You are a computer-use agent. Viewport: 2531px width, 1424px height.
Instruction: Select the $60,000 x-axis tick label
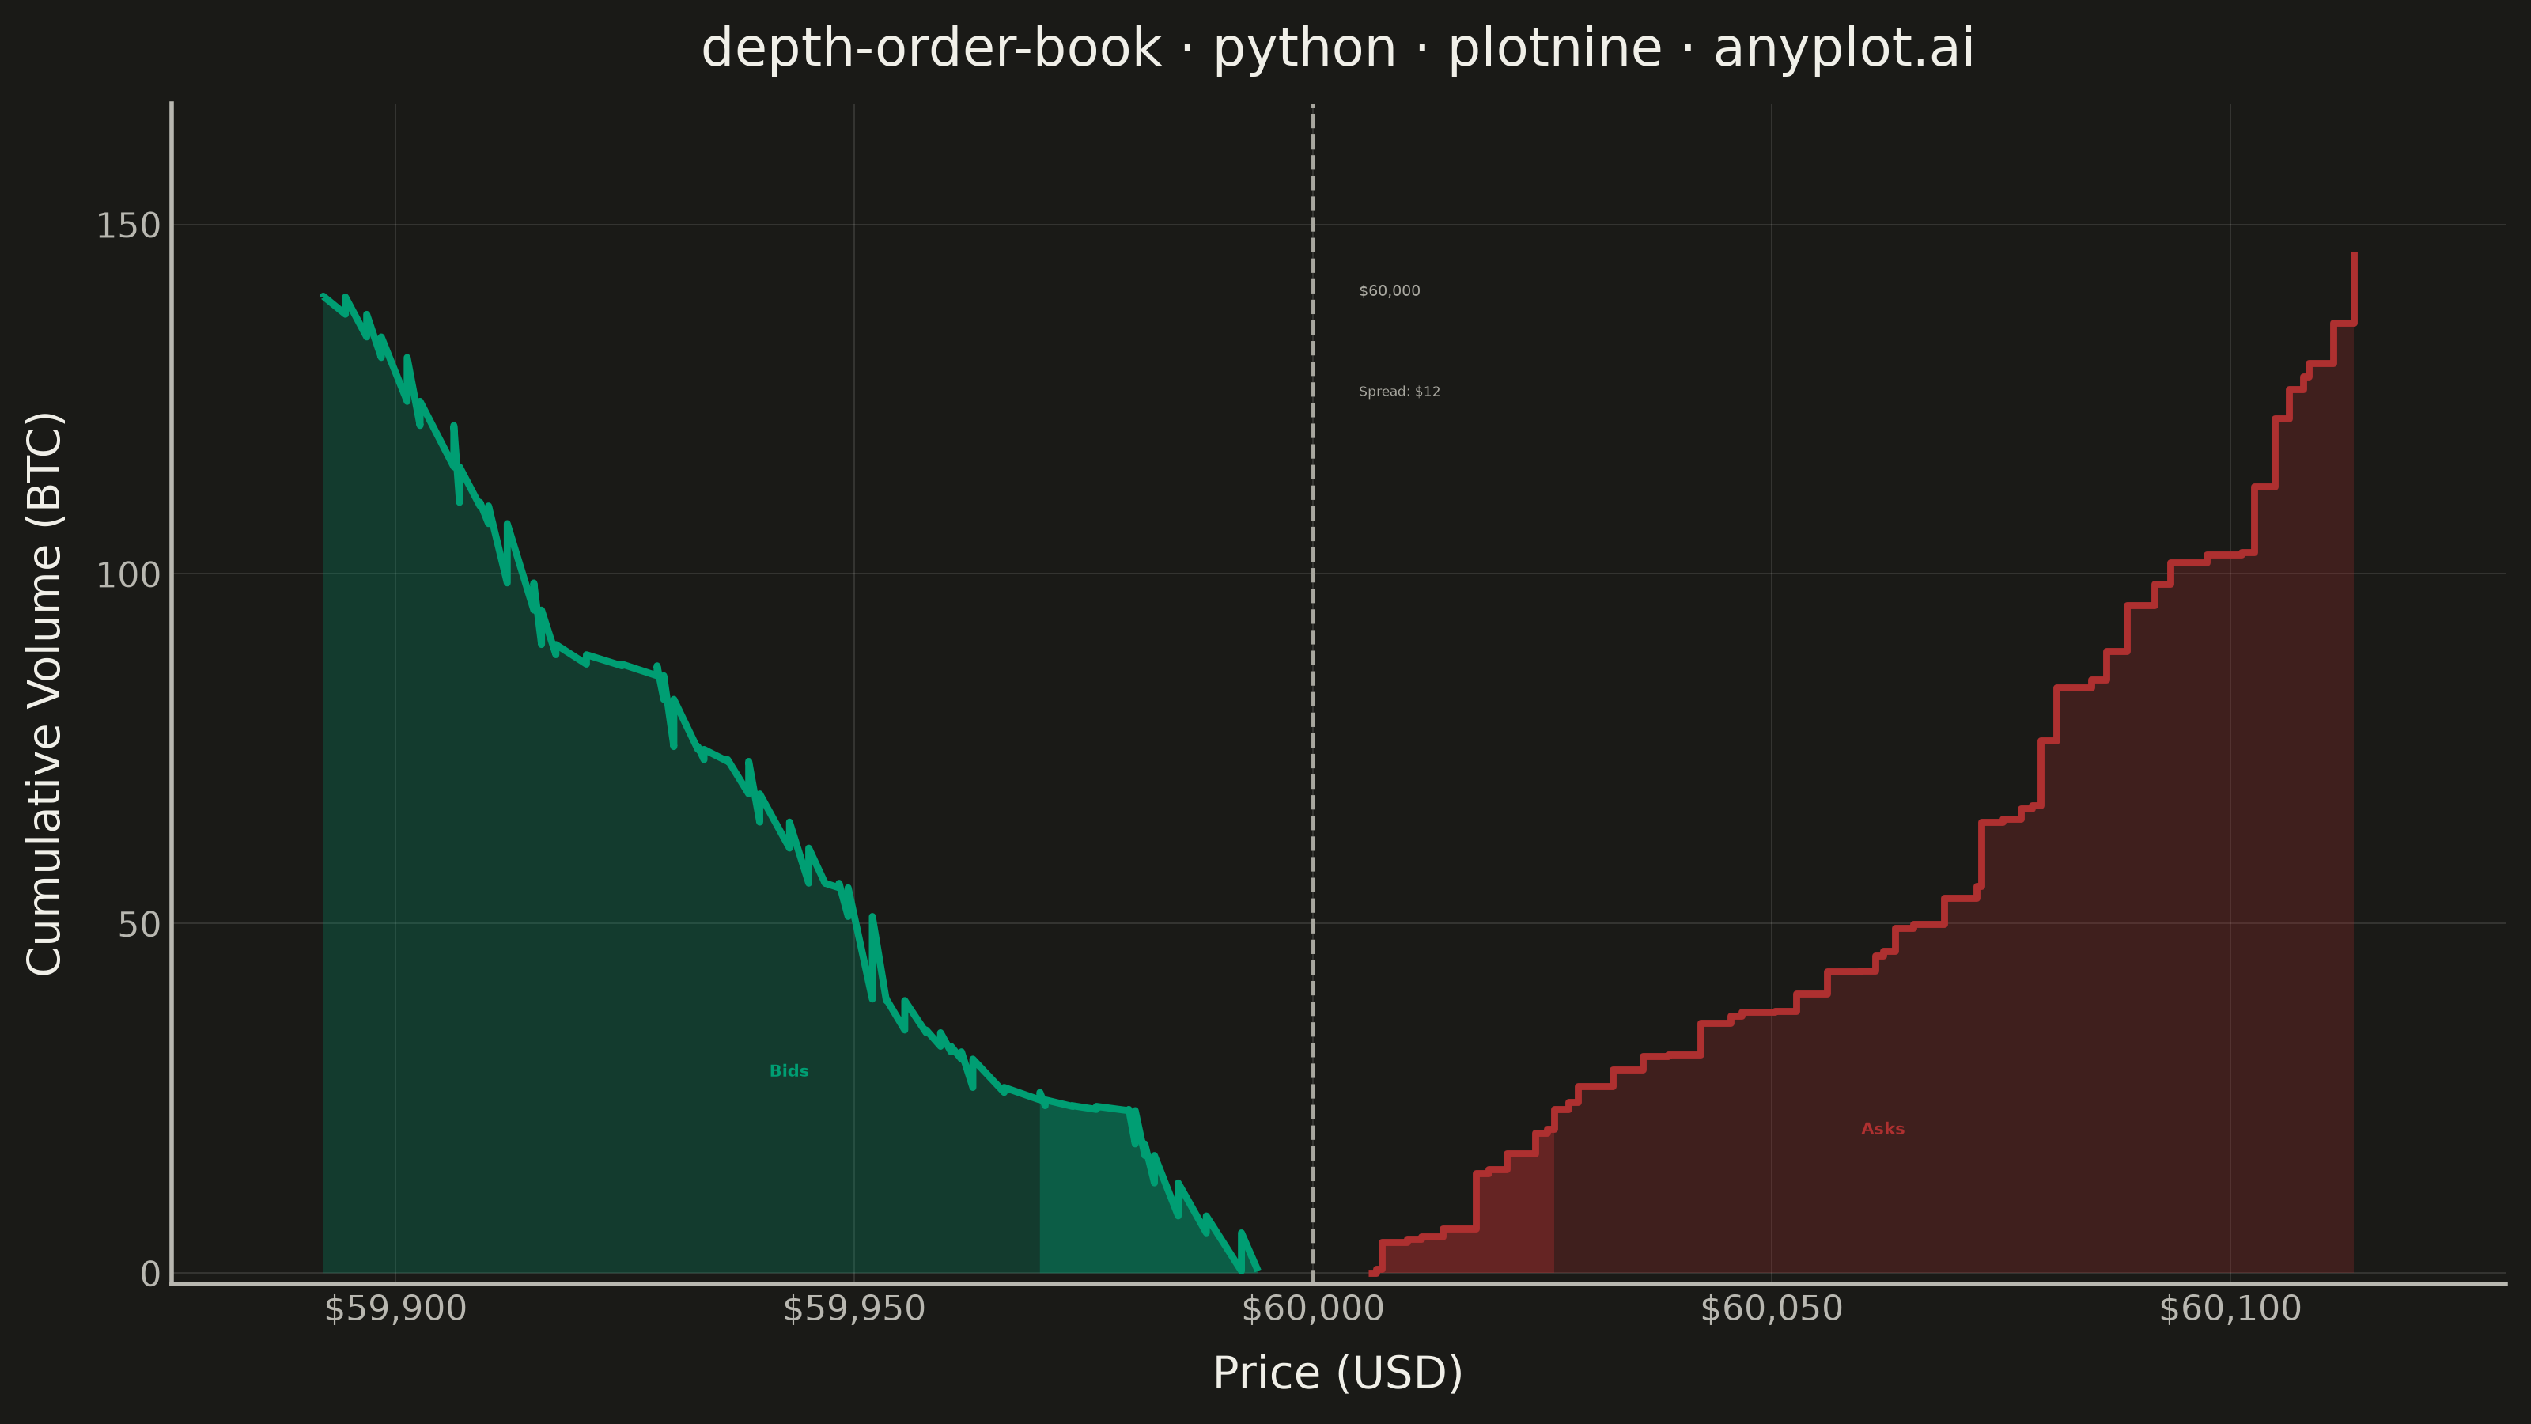point(1313,1309)
